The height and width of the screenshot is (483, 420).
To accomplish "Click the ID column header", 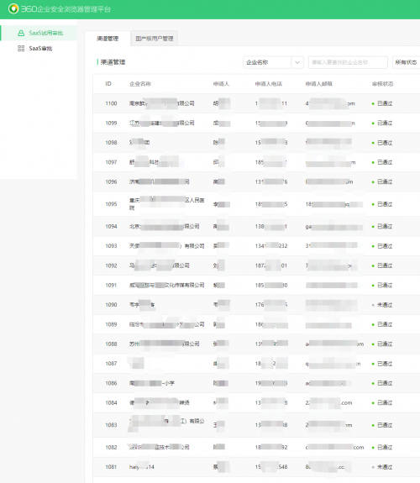I will click(x=108, y=84).
